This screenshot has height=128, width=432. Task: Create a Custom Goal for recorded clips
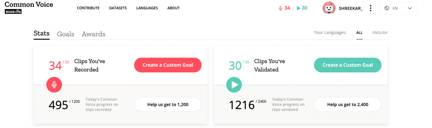tap(168, 65)
